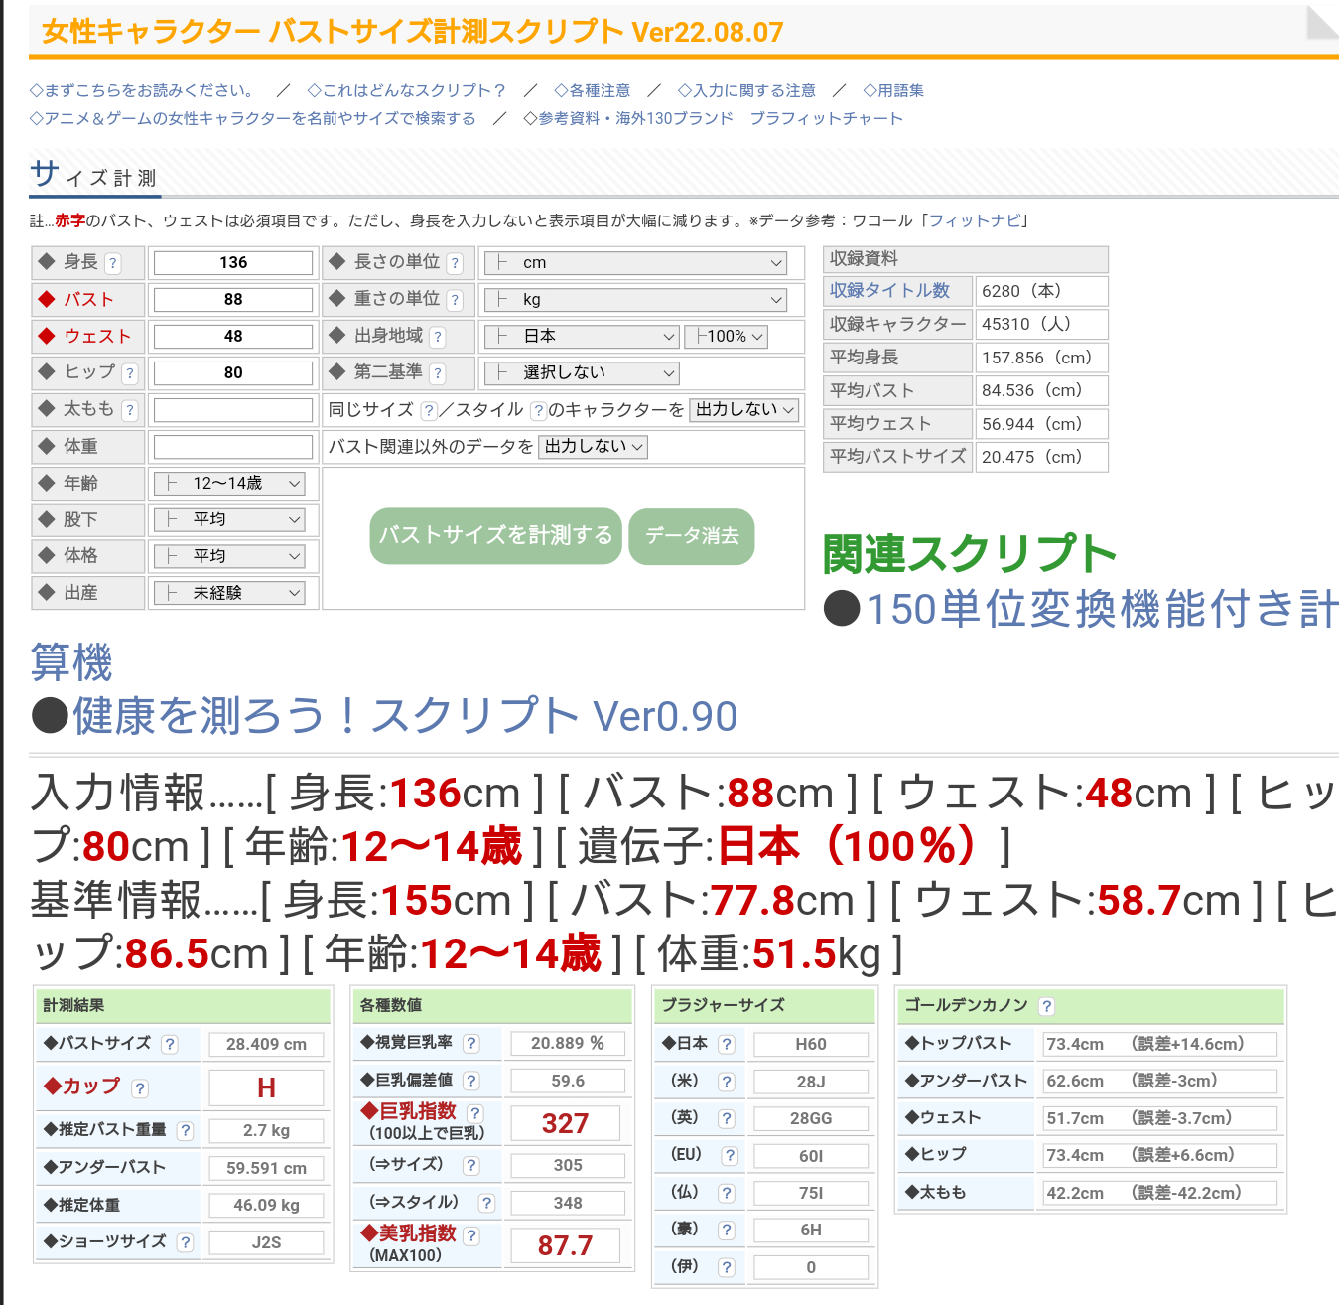Click the help icon next to 身長
1339x1305 pixels.
(x=113, y=263)
